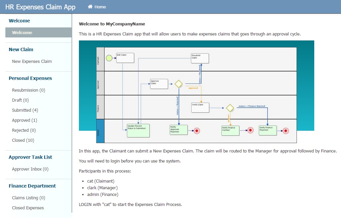Click the green start circle in the diagram
This screenshot has width=341, height=218.
point(109,58)
